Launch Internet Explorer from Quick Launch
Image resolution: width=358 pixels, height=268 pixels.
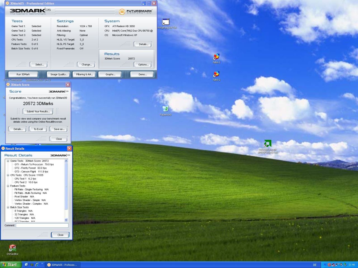[37, 265]
